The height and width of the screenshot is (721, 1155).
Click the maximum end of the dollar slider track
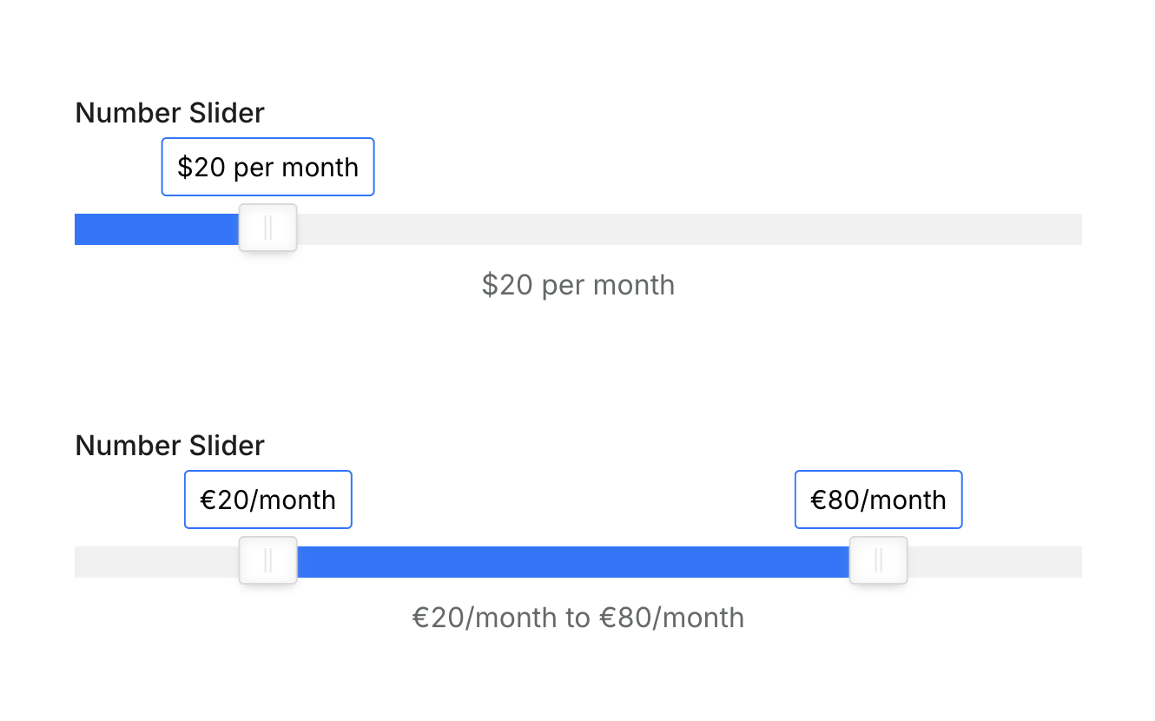tap(1077, 229)
